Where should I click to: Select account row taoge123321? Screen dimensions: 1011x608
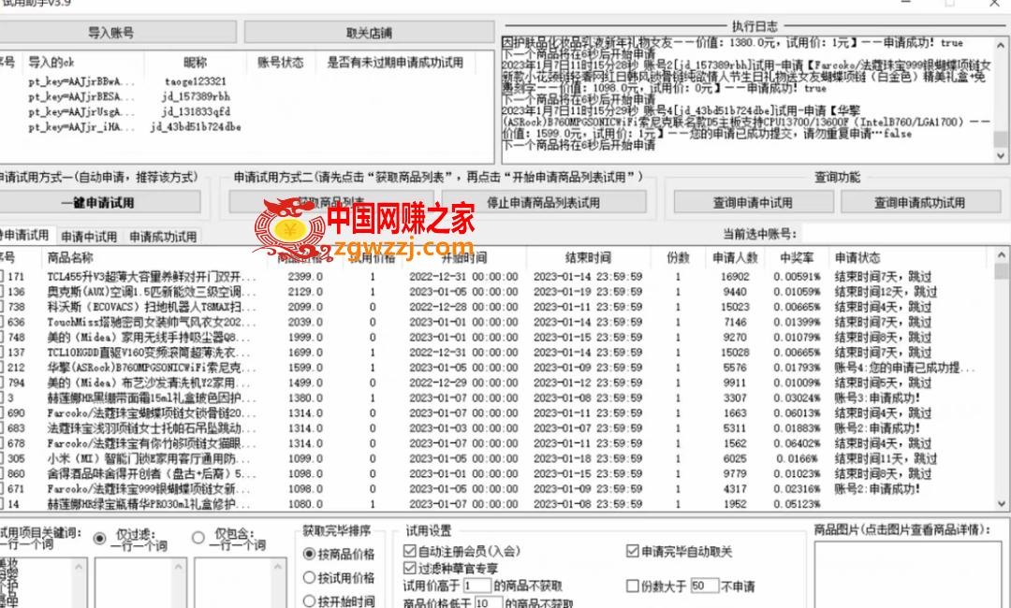point(196,81)
